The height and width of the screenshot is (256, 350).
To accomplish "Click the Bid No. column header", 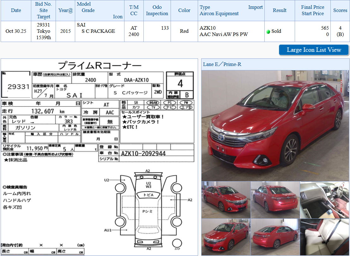I will (x=44, y=10).
